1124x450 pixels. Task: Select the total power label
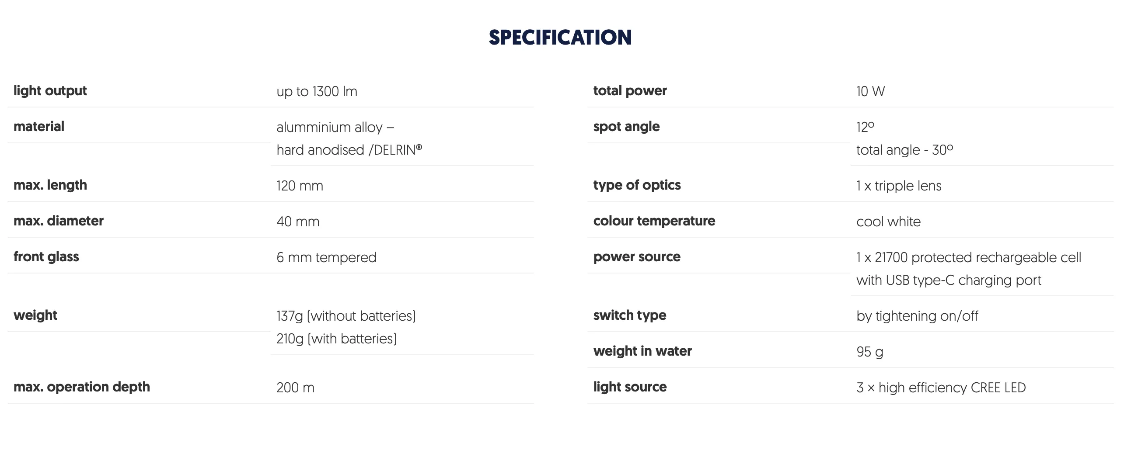630,91
